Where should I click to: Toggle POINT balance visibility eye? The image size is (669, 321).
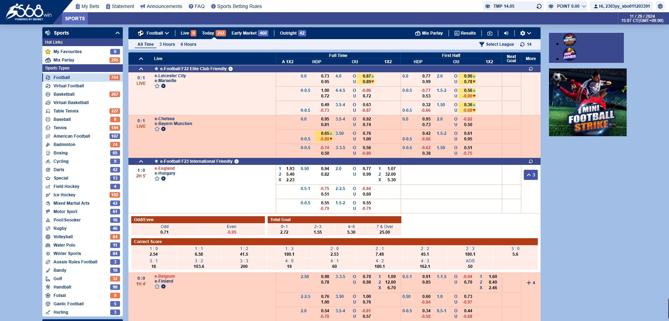pos(551,6)
